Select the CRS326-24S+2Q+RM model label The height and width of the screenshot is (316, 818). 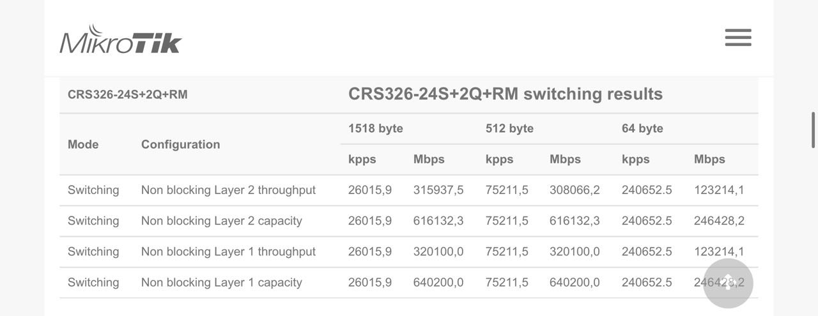[x=128, y=94]
